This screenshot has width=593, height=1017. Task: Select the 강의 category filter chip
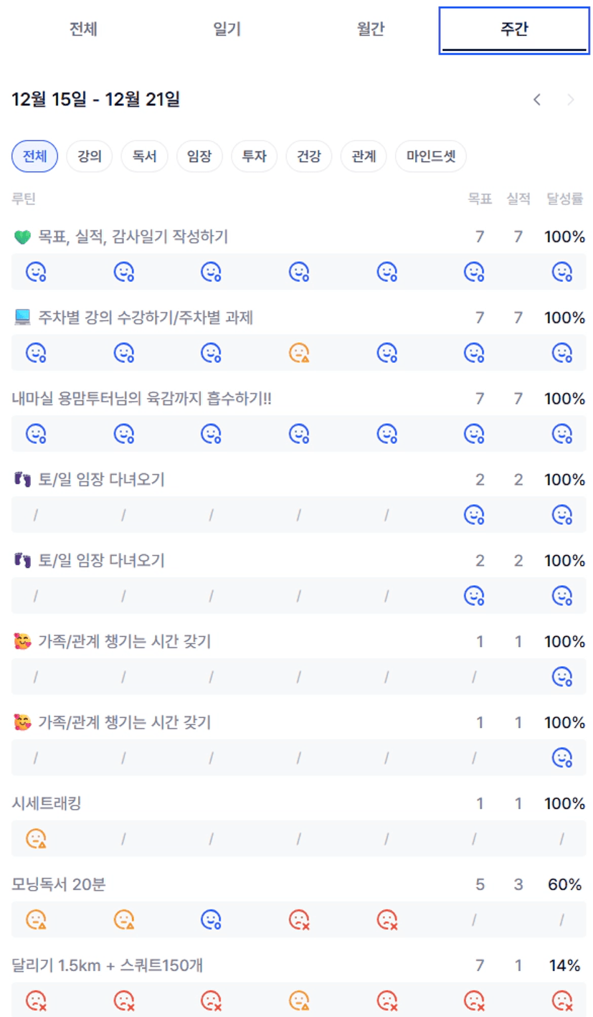[90, 156]
